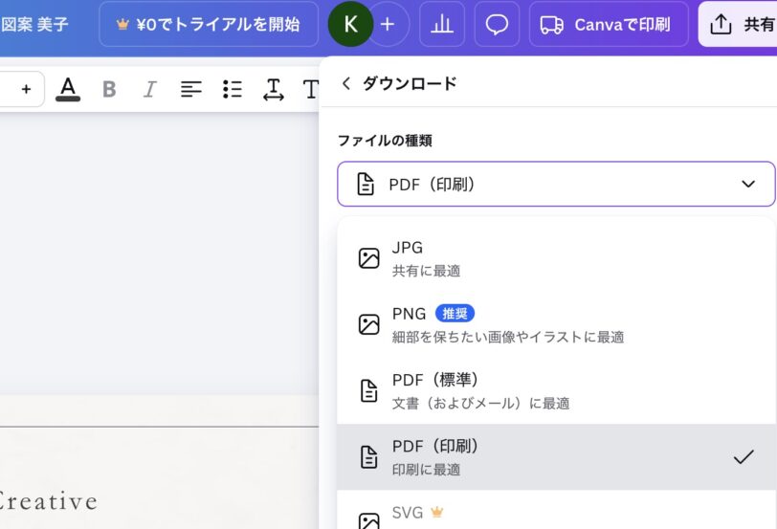Image resolution: width=777 pixels, height=529 pixels.
Task: Go back using the ダウンロード back arrow
Action: [346, 83]
